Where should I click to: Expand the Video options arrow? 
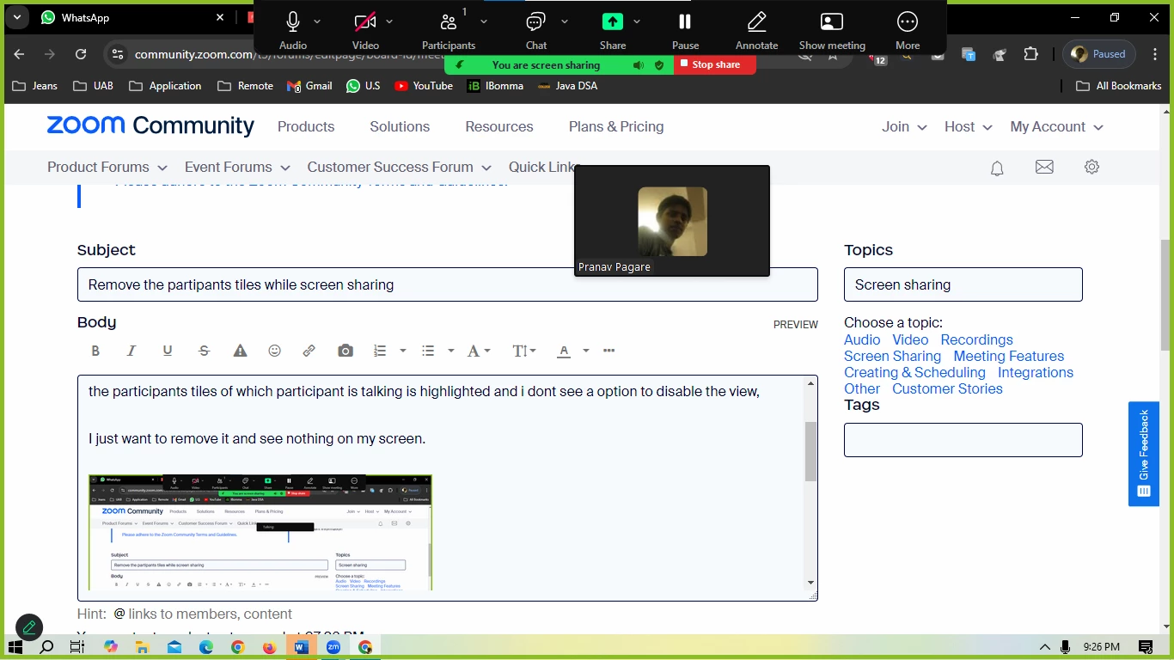[389, 21]
